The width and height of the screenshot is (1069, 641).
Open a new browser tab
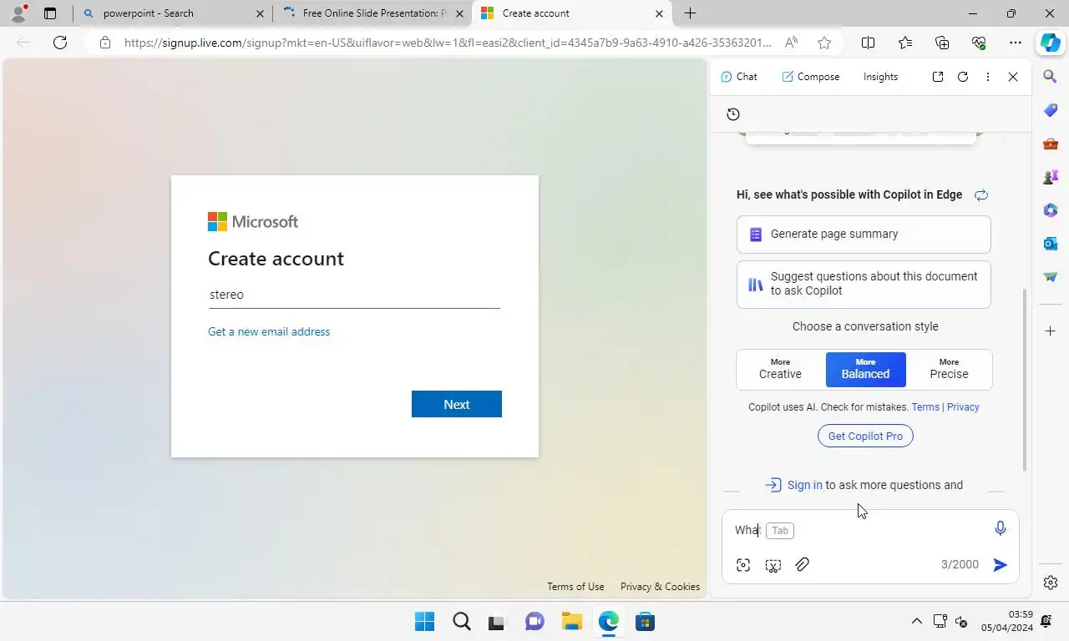(x=690, y=13)
